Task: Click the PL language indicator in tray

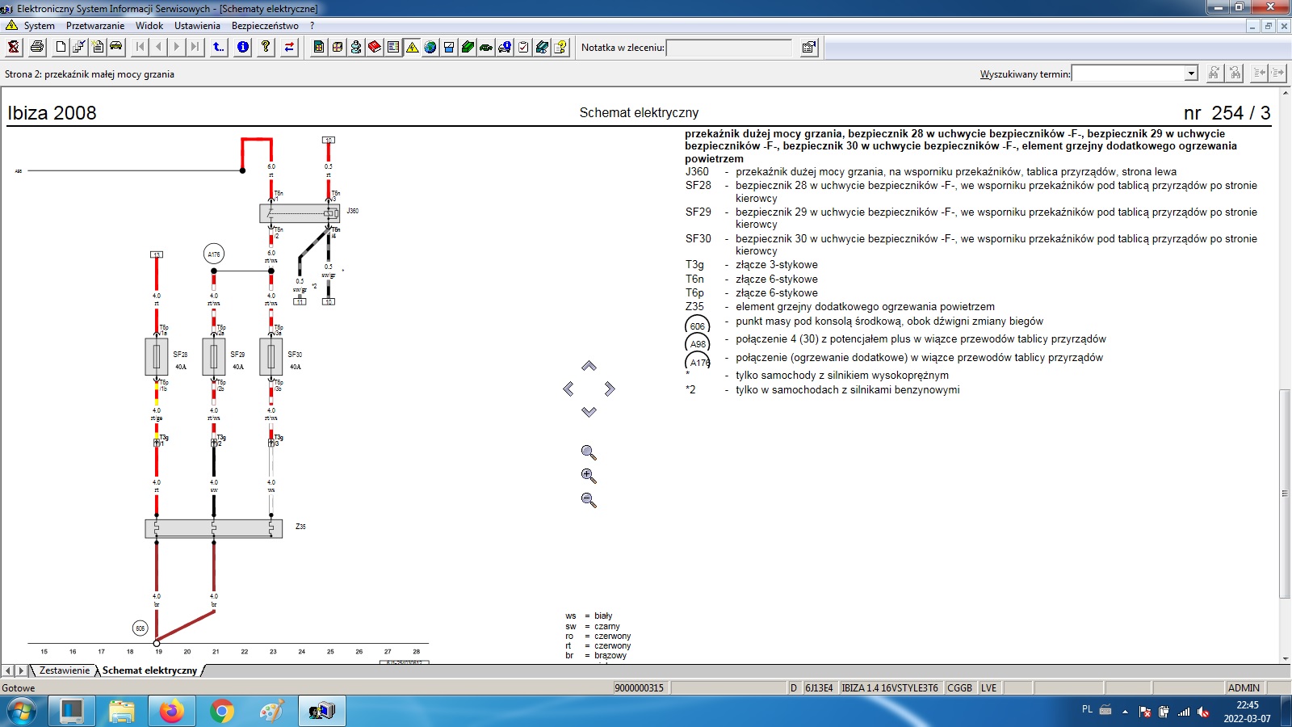Action: coord(1087,709)
